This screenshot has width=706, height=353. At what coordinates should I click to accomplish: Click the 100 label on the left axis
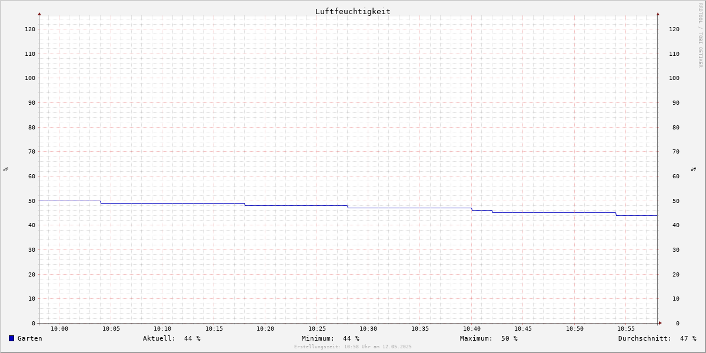click(x=30, y=78)
